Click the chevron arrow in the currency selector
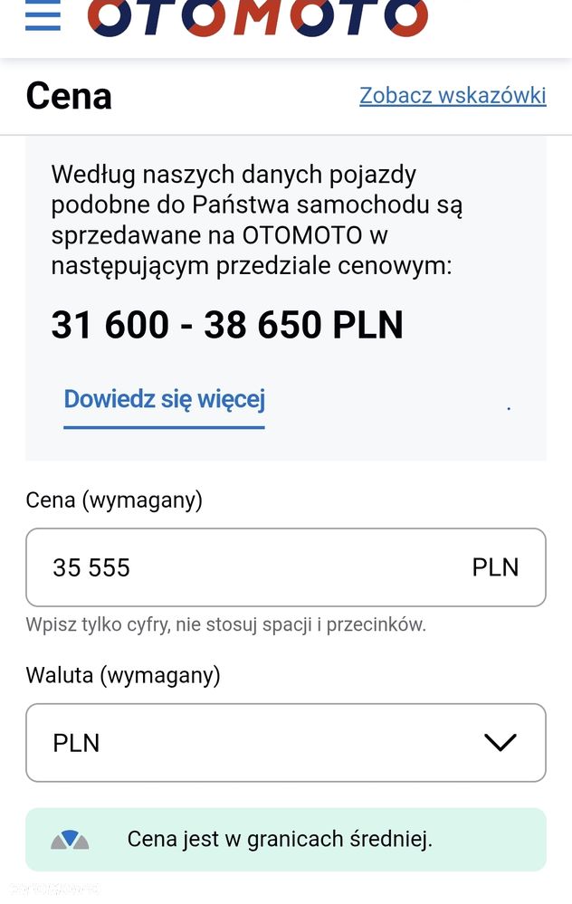 pos(500,743)
